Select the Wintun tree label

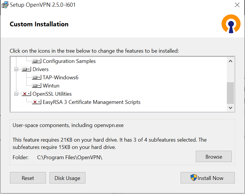[51, 86]
